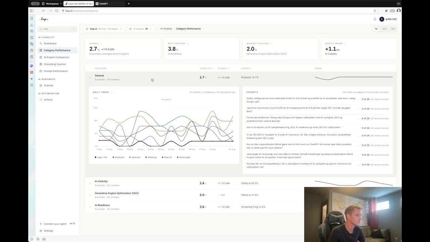
Task: Click the info icon beside Leader column header
Action: click(251, 68)
